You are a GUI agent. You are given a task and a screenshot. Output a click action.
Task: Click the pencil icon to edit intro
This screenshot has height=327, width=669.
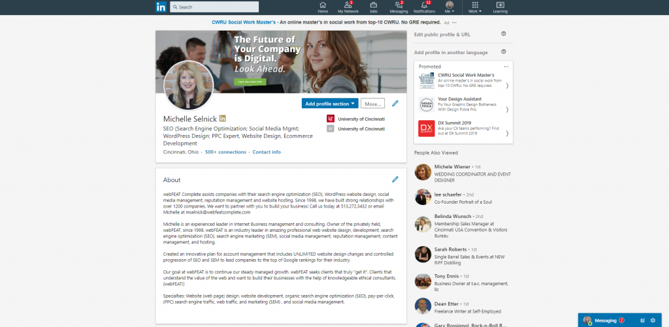point(395,103)
